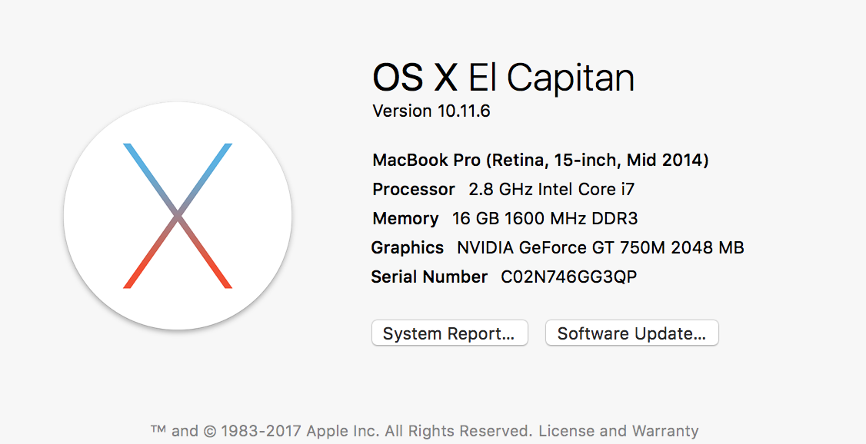
Task: Click the ™ symbol in the footer
Action: pos(158,430)
